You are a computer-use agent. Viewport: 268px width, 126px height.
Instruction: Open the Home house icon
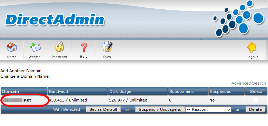pos(12,47)
